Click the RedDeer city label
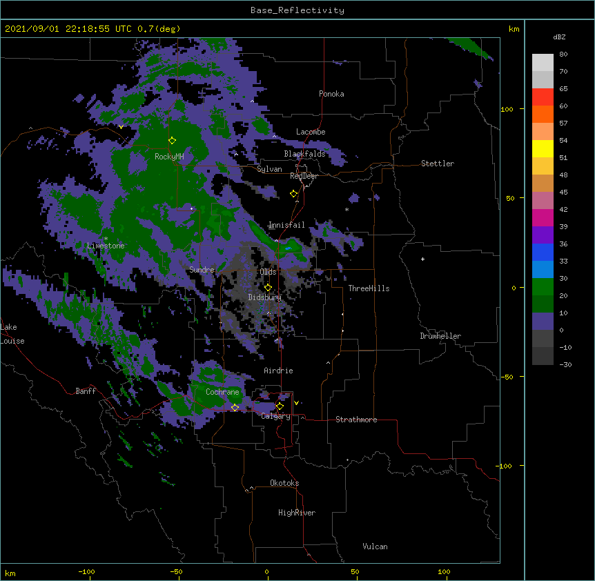 [x=304, y=176]
